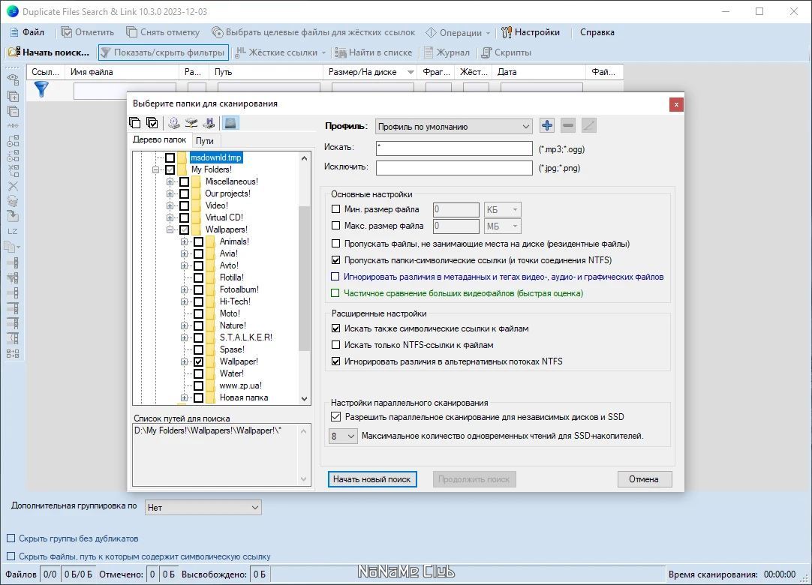
Task: Open the МБ size unit dropdown
Action: tap(502, 226)
